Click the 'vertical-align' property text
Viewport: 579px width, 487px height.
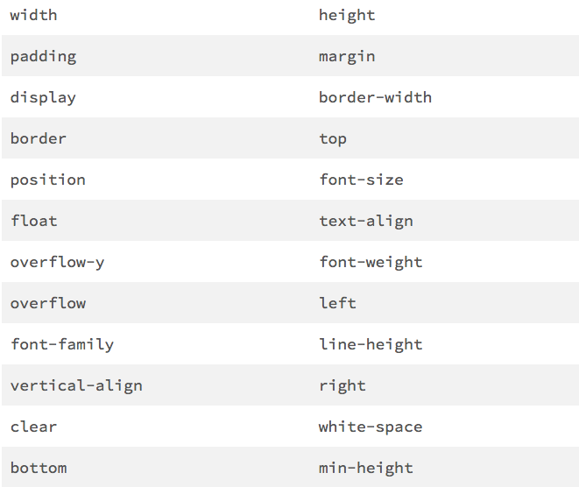[x=76, y=386]
